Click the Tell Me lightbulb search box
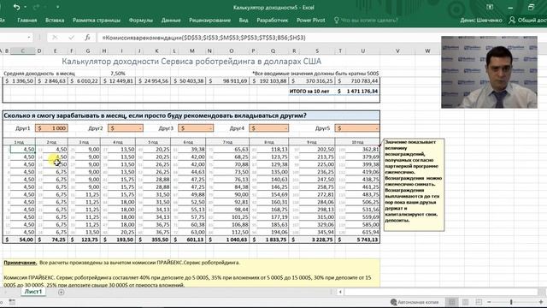The image size is (547, 308). [x=366, y=21]
